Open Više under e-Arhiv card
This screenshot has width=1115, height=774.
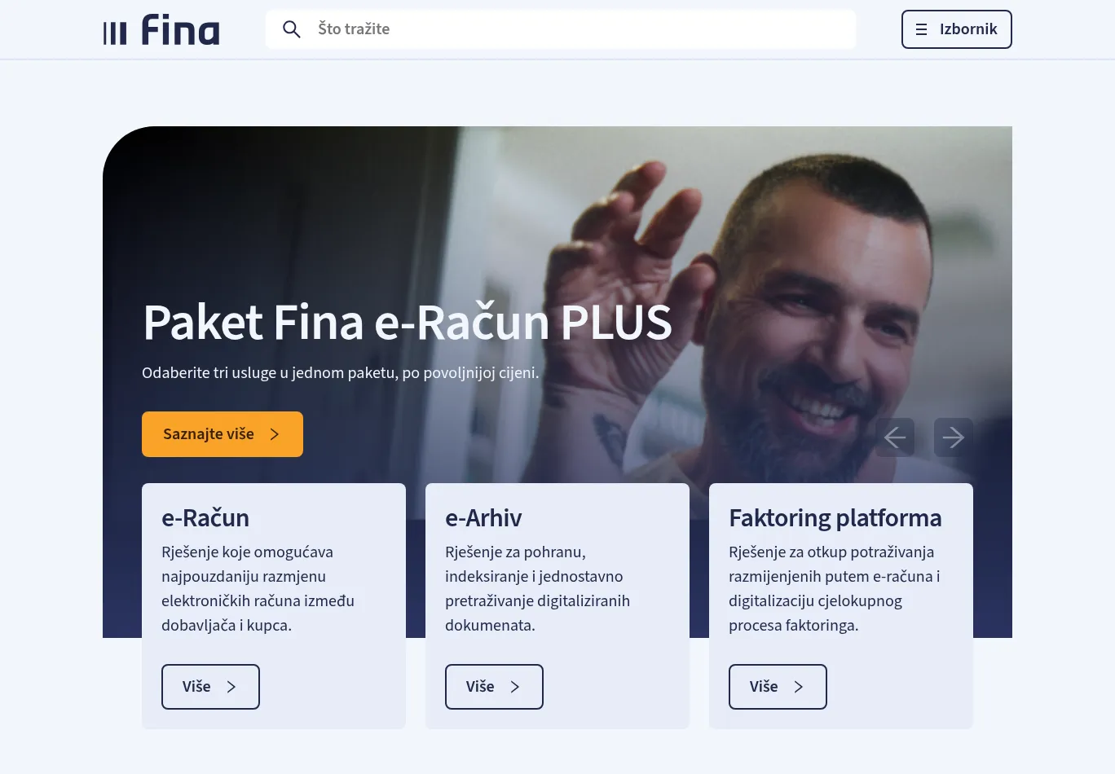(494, 687)
